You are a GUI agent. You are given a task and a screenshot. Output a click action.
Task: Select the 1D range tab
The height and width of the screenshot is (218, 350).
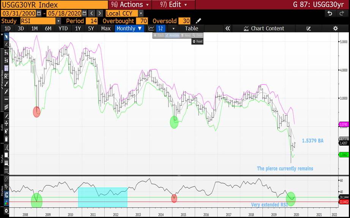8,28
